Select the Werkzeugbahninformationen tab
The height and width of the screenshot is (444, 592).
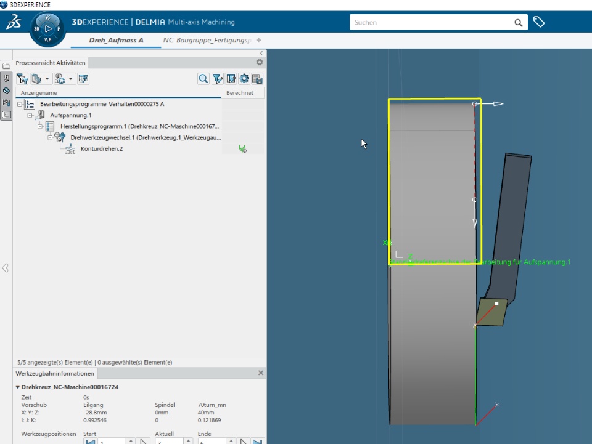pos(55,374)
